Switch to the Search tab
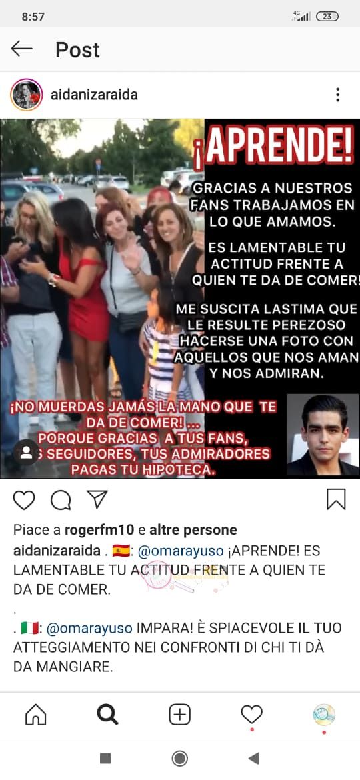360x780 pixels. 107,715
